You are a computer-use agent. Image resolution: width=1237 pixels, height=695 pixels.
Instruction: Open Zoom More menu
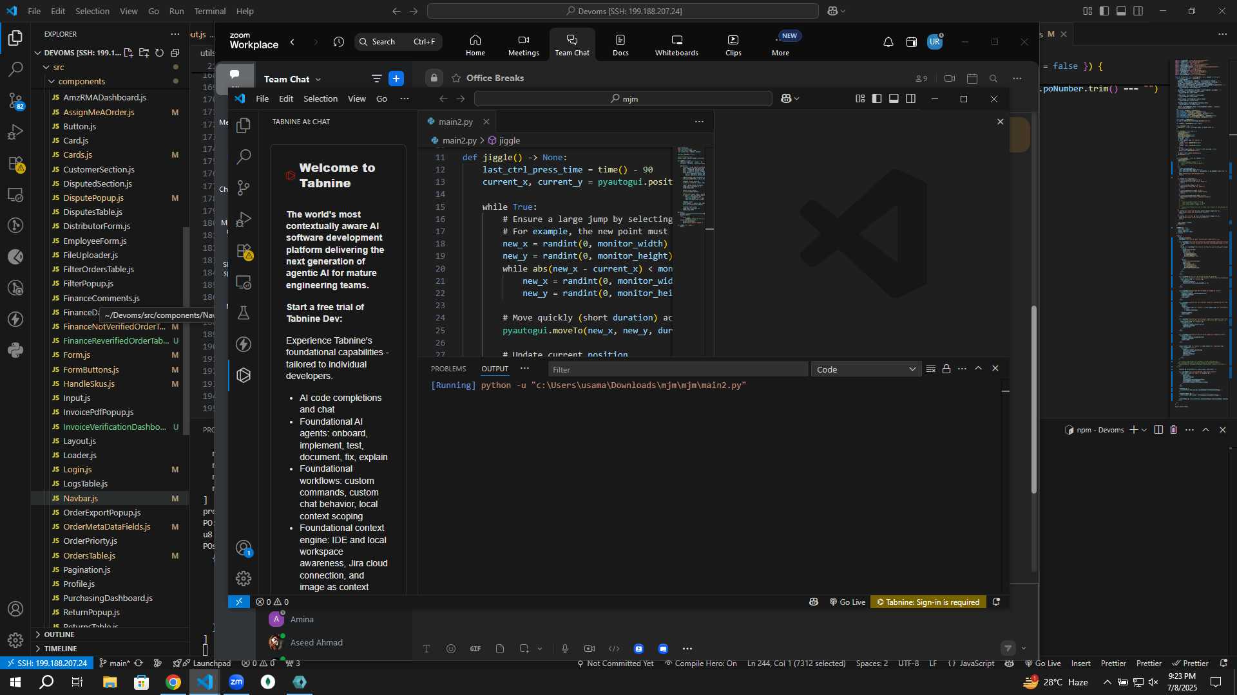(780, 45)
